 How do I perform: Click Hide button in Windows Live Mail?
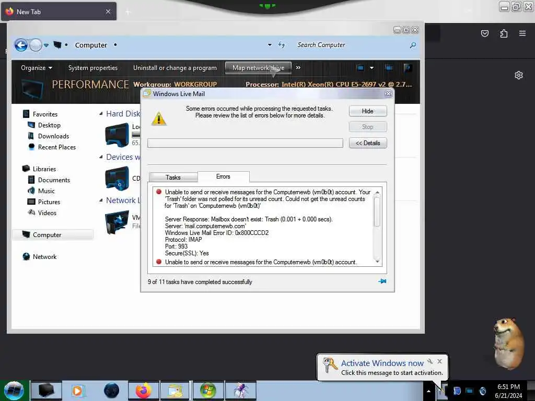[x=368, y=111]
